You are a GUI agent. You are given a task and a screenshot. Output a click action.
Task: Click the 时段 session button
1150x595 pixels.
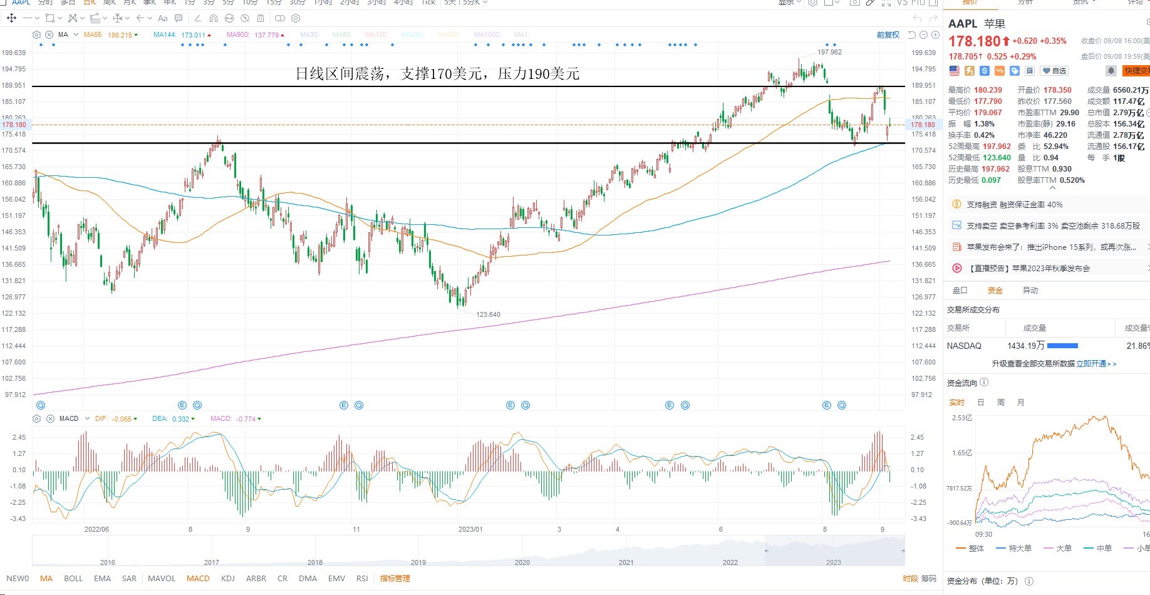910,579
